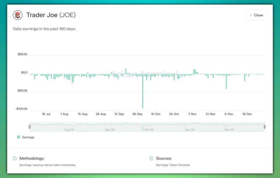Click the navigator at Nov '22
The image size is (280, 178).
pyautogui.click(x=190, y=130)
